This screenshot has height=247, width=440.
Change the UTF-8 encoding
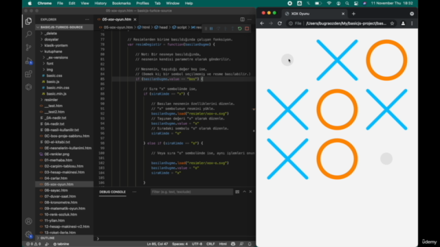[x=197, y=244]
